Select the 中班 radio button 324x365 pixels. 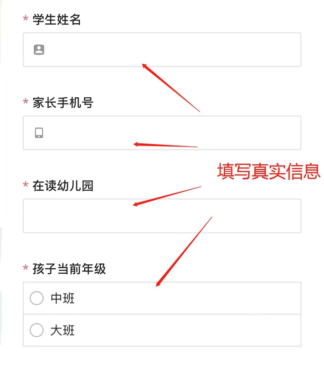(x=36, y=298)
